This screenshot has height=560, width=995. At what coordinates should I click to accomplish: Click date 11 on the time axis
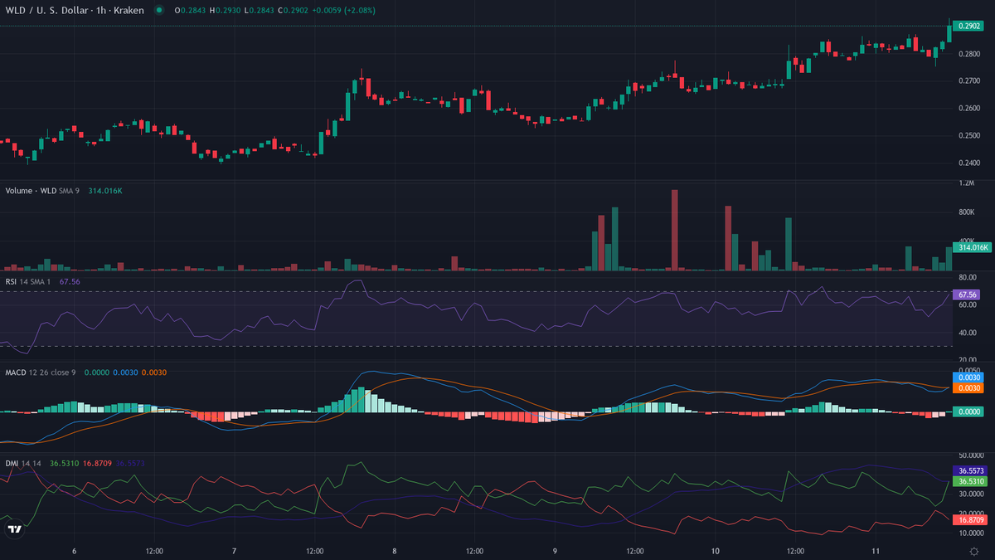(875, 551)
